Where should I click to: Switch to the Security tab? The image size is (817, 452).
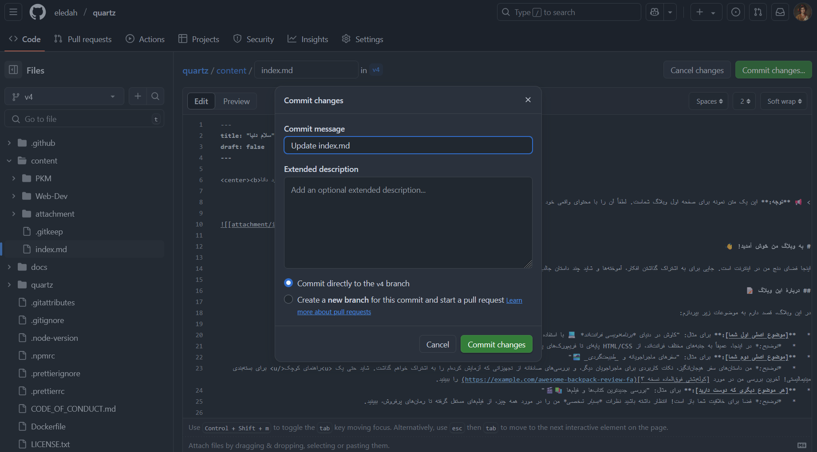(253, 39)
